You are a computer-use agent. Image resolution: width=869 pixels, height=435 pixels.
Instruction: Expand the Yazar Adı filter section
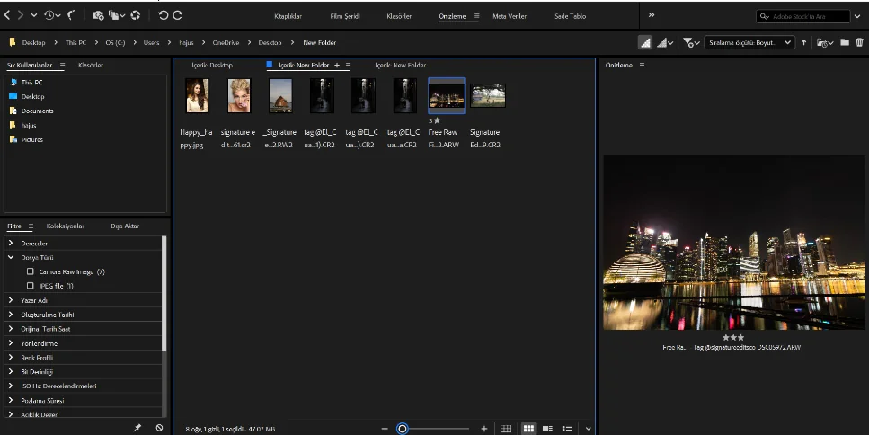tap(11, 300)
